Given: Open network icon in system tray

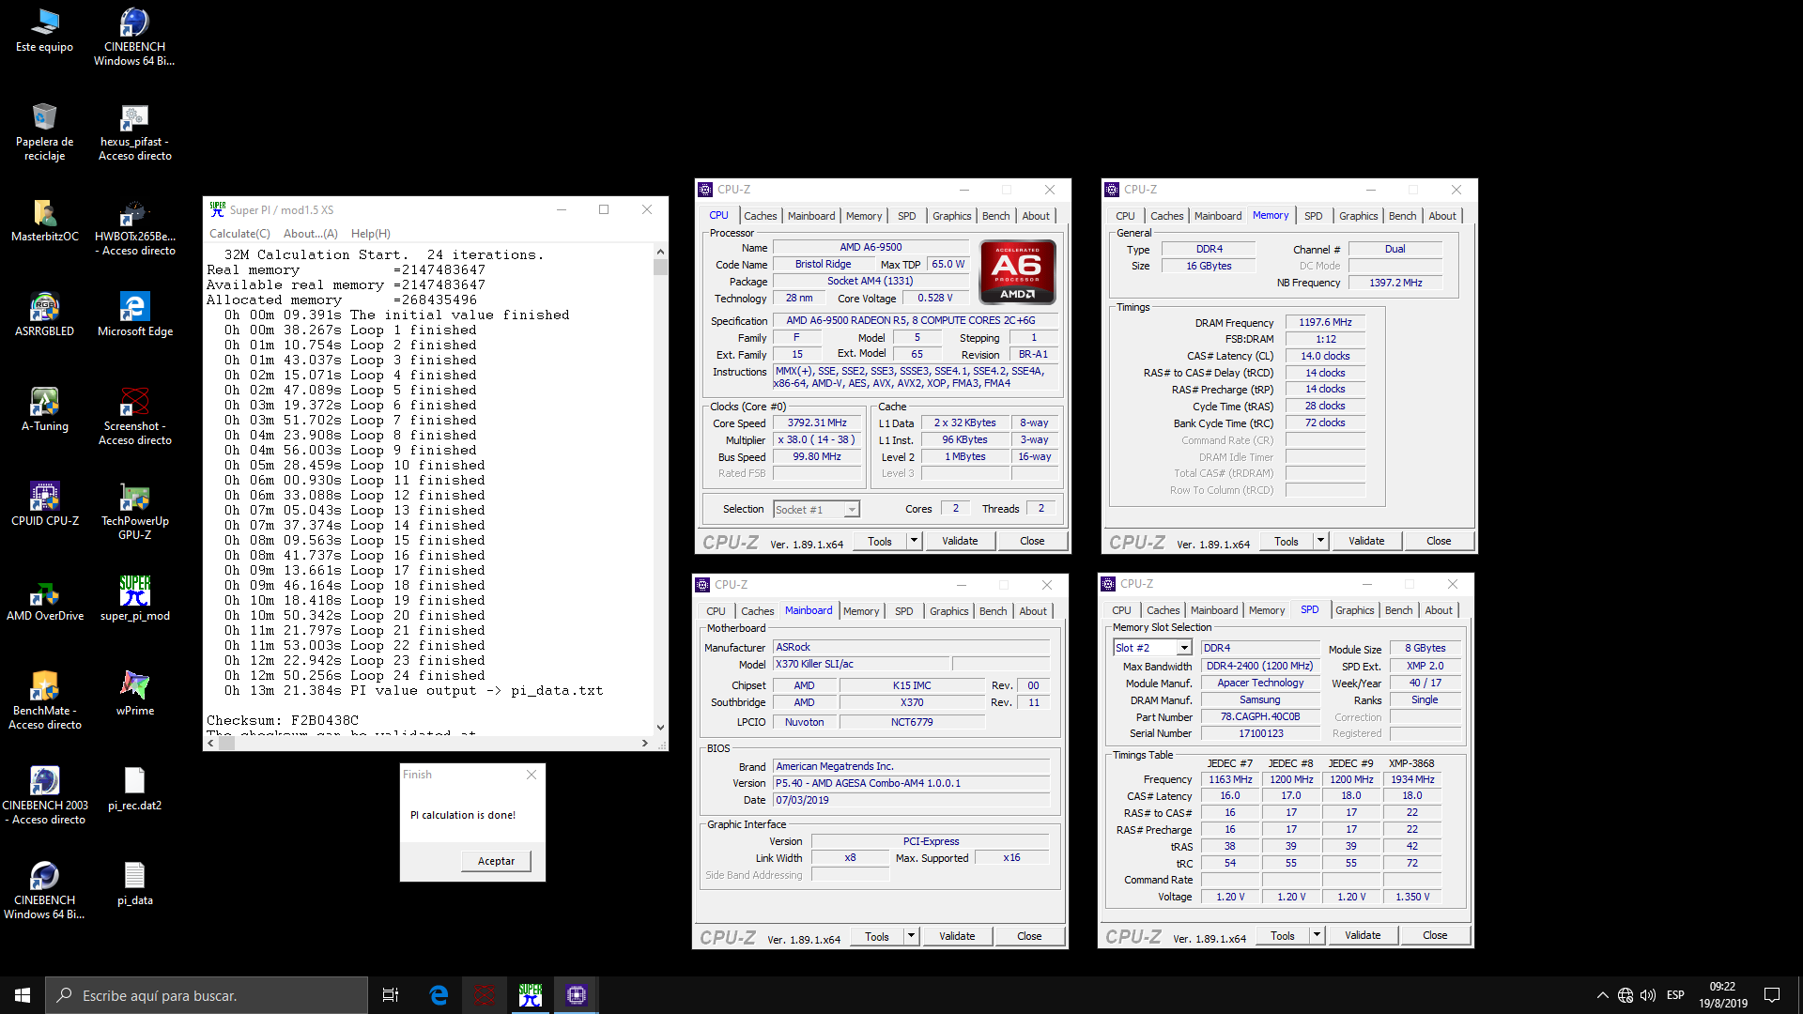Looking at the screenshot, I should (x=1626, y=995).
